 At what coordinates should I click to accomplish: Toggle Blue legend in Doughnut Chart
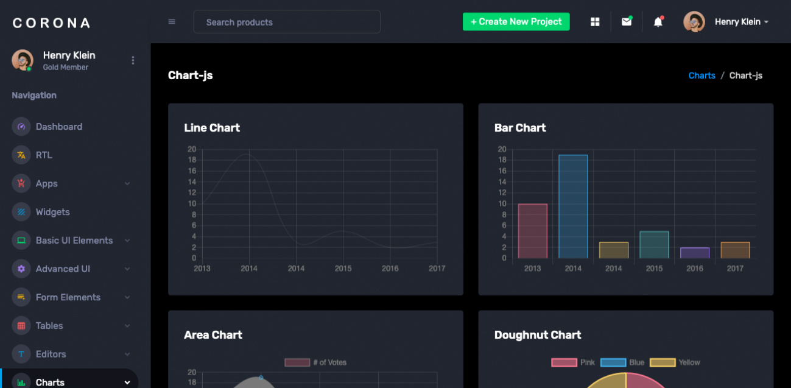pos(622,362)
